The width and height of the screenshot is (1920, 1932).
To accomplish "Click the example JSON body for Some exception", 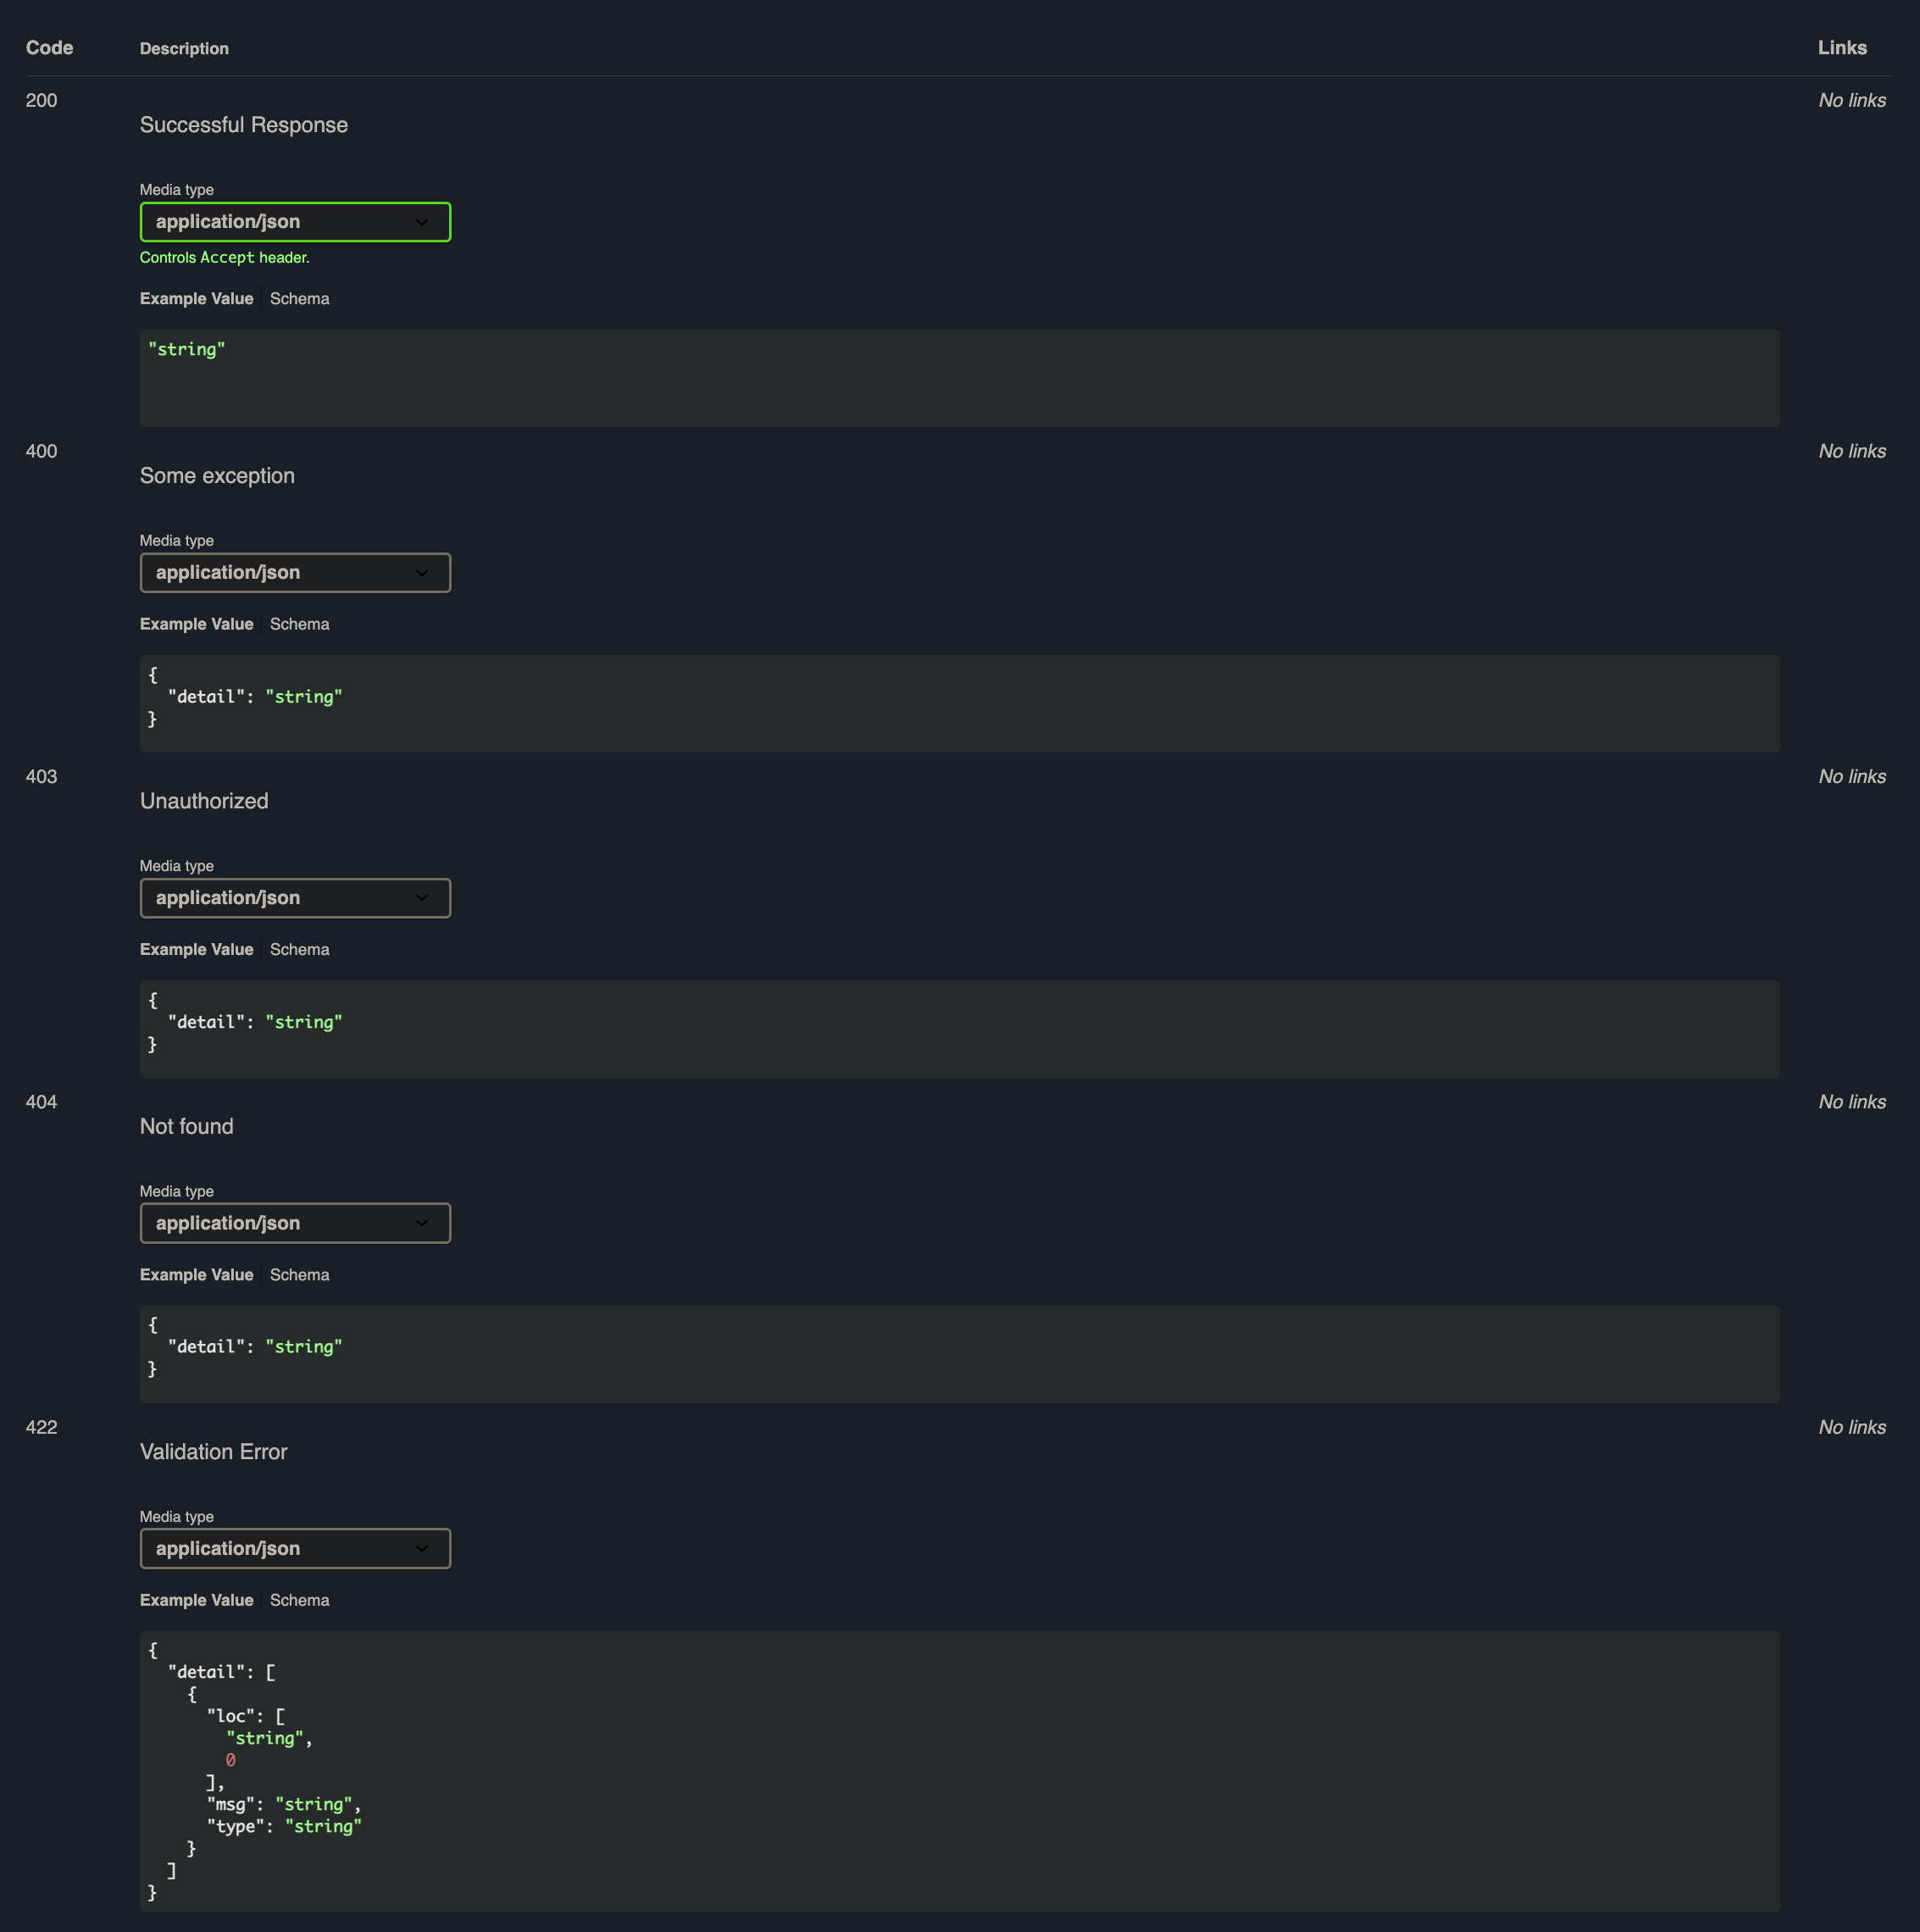I will (x=959, y=703).
